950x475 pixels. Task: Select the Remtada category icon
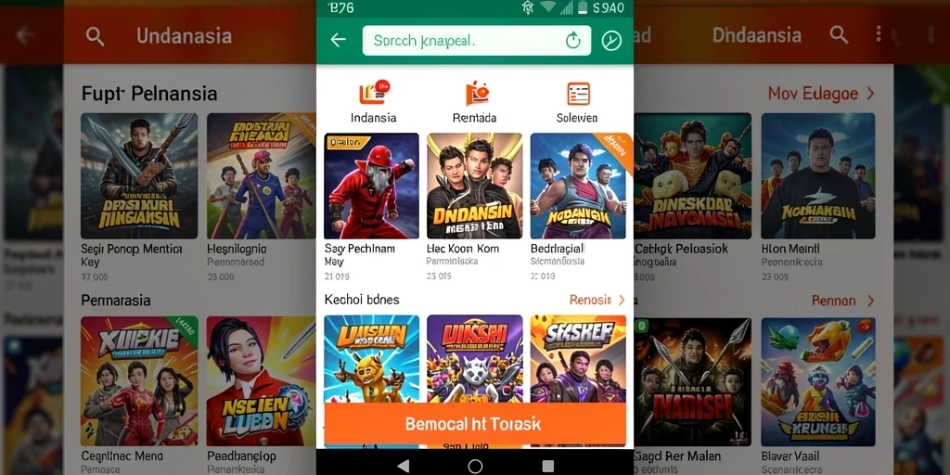pos(477,93)
